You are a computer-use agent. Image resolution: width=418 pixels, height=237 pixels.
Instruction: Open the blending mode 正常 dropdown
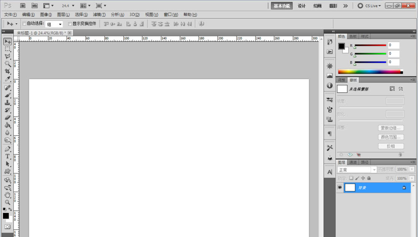357,170
